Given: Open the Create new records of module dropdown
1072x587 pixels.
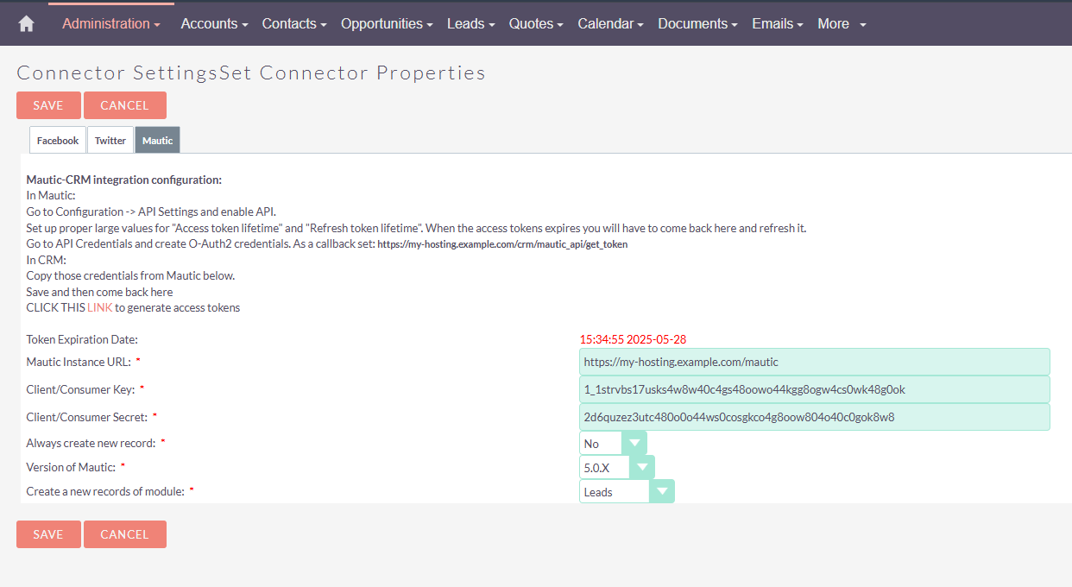Looking at the screenshot, I should tap(627, 492).
